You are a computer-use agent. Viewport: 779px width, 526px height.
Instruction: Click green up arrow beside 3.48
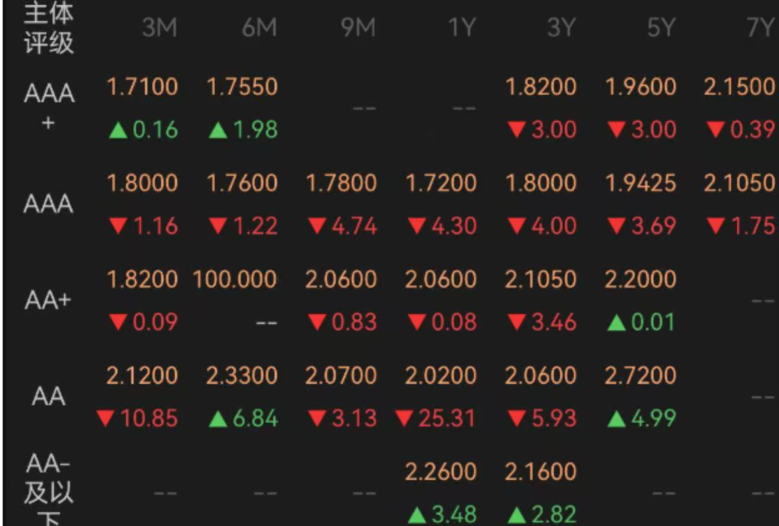point(417,515)
